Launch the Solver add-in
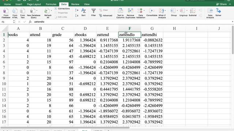The image size is (234, 131). pyautogui.click(x=218, y=12)
